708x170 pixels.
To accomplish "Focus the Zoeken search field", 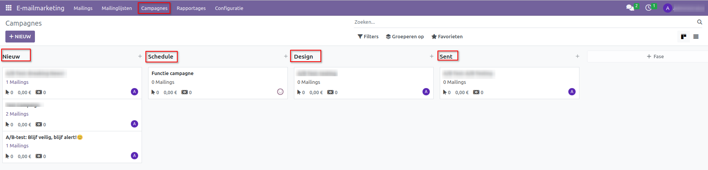I will point(524,22).
